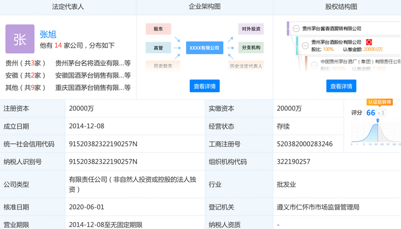Viewport: 401px width, 229px height.
Task: Click the purple 张 avatar icon
Action: coord(20,39)
